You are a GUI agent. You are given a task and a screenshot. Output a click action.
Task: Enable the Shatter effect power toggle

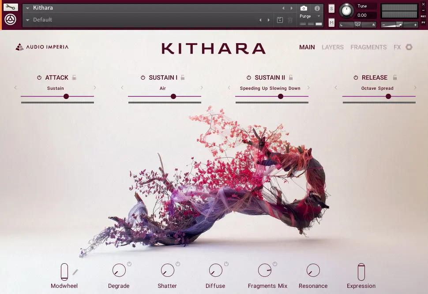[x=178, y=264]
